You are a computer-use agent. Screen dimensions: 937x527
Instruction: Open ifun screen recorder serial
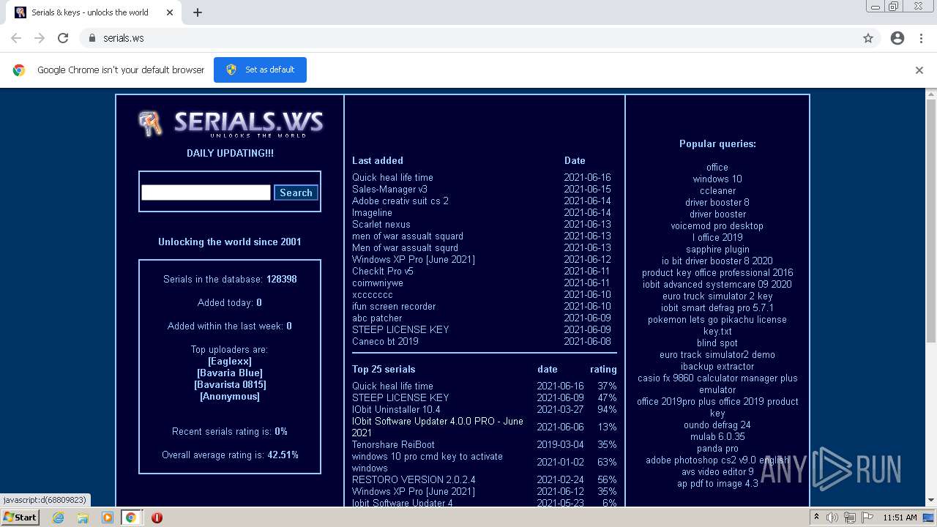click(394, 306)
